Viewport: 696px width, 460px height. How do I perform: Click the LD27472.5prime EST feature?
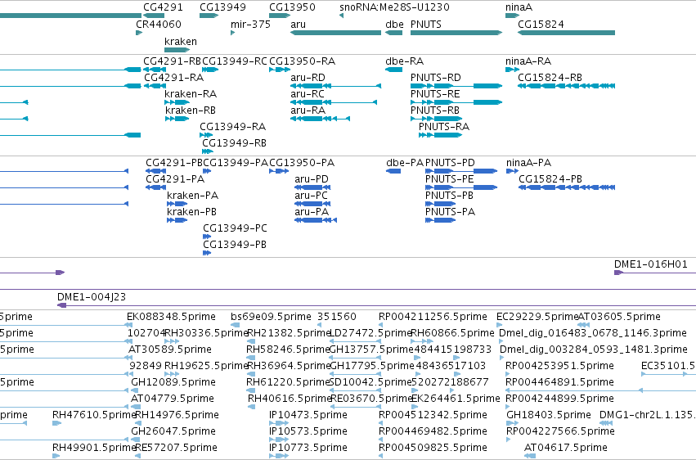[x=355, y=341]
